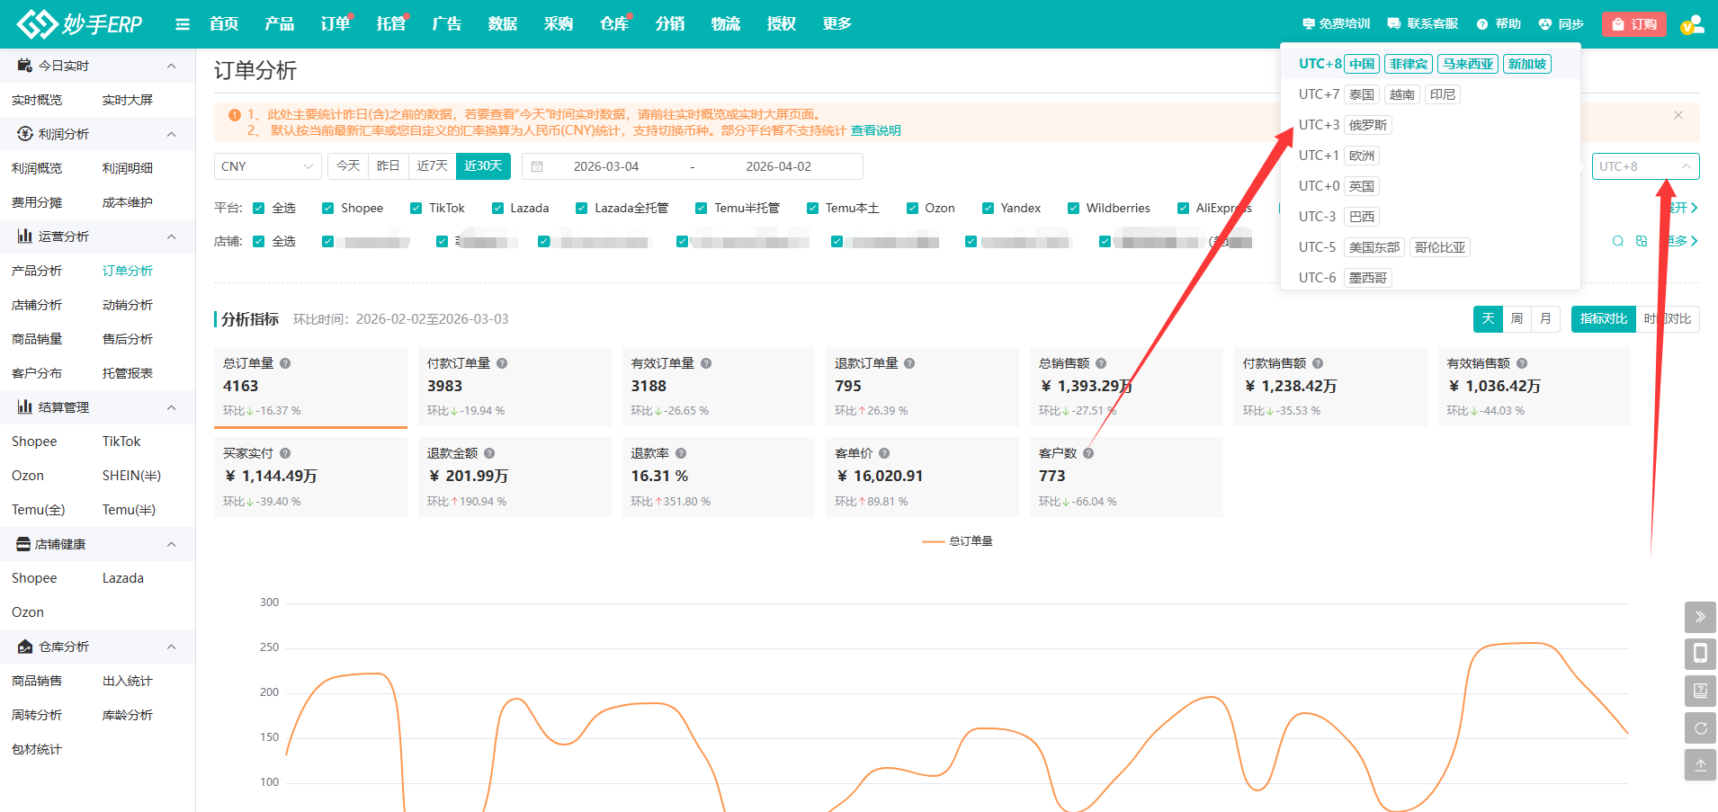Click the 近7天 date range button
Viewport: 1718px width, 812px height.
point(432,166)
